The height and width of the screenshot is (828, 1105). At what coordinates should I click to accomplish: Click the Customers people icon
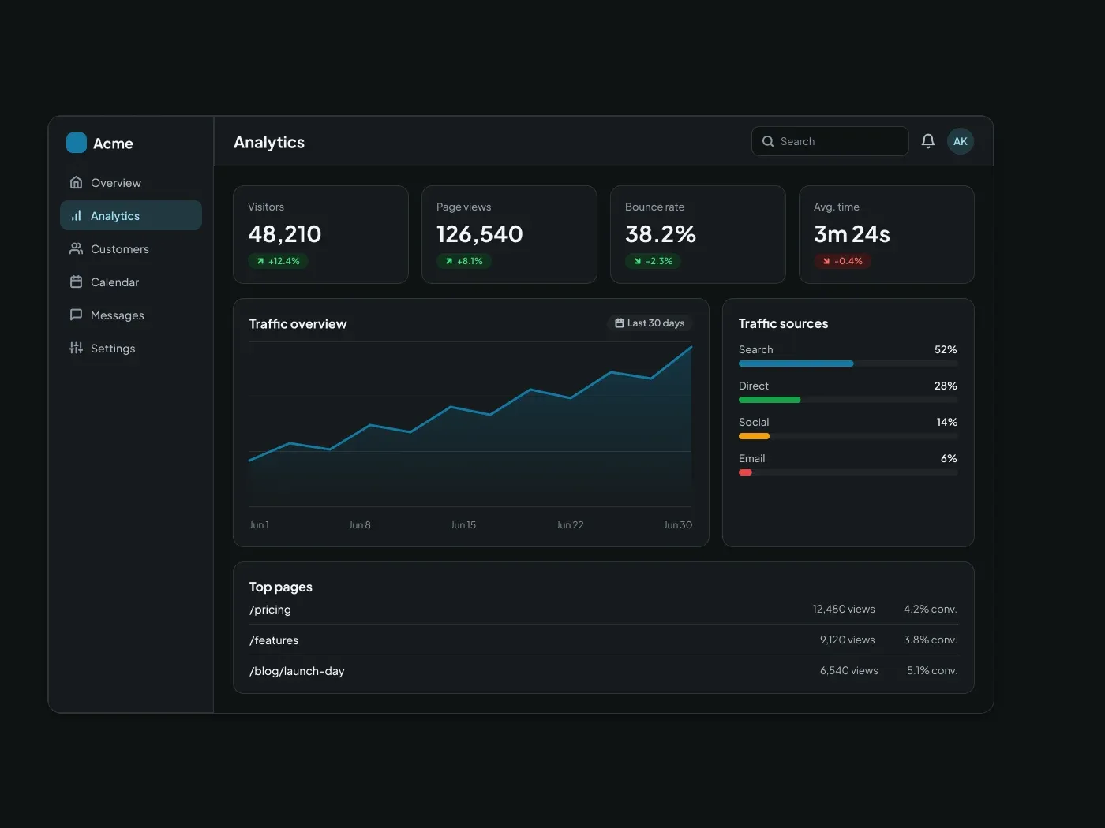point(76,248)
